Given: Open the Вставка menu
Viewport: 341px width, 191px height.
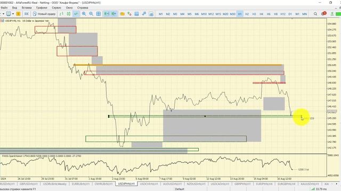Looking at the screenshot, I should click(27, 7).
